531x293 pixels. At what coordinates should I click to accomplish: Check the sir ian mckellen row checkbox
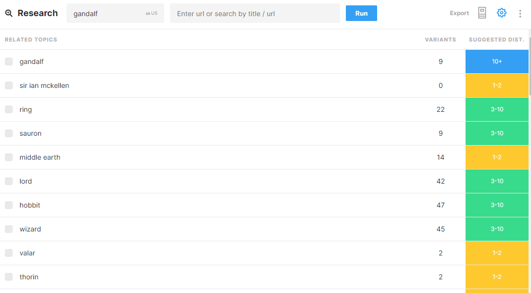click(9, 85)
